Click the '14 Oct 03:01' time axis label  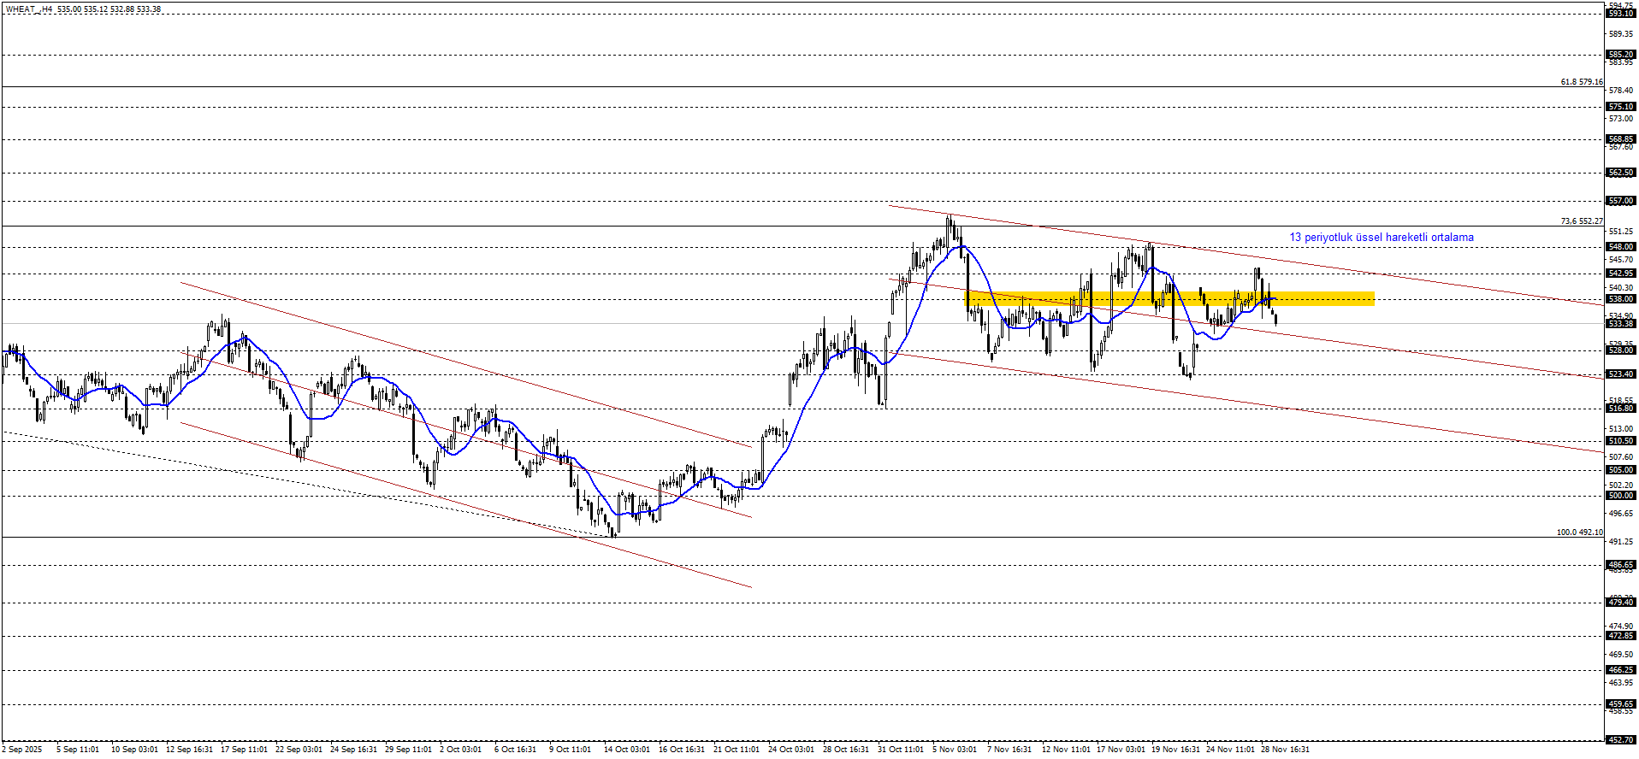[x=627, y=750]
